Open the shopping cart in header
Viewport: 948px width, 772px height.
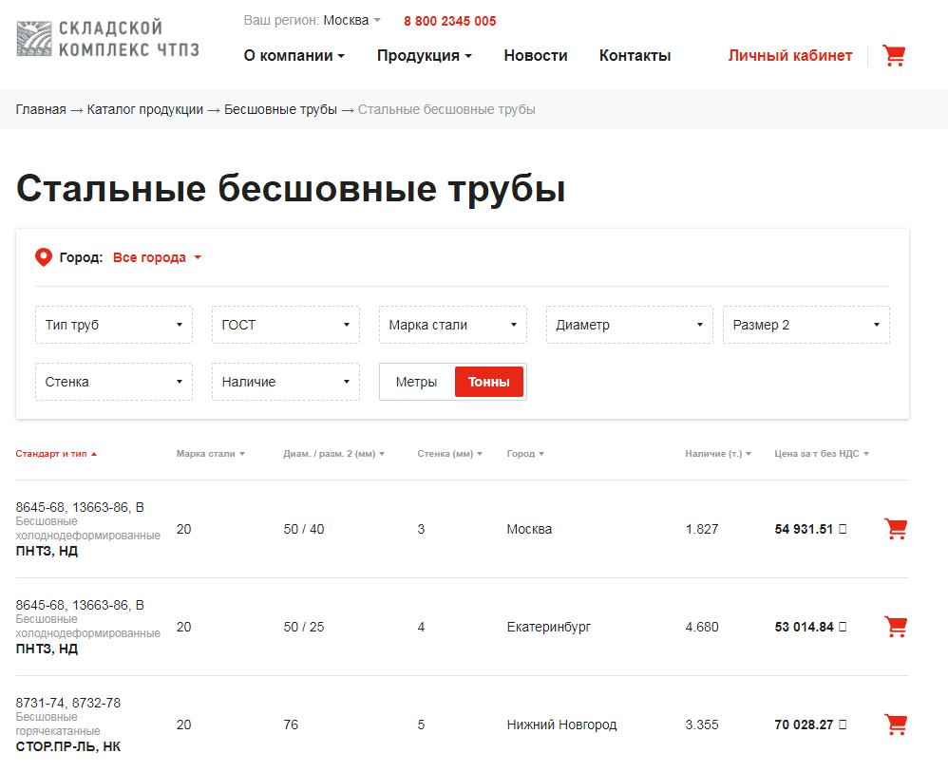(893, 56)
